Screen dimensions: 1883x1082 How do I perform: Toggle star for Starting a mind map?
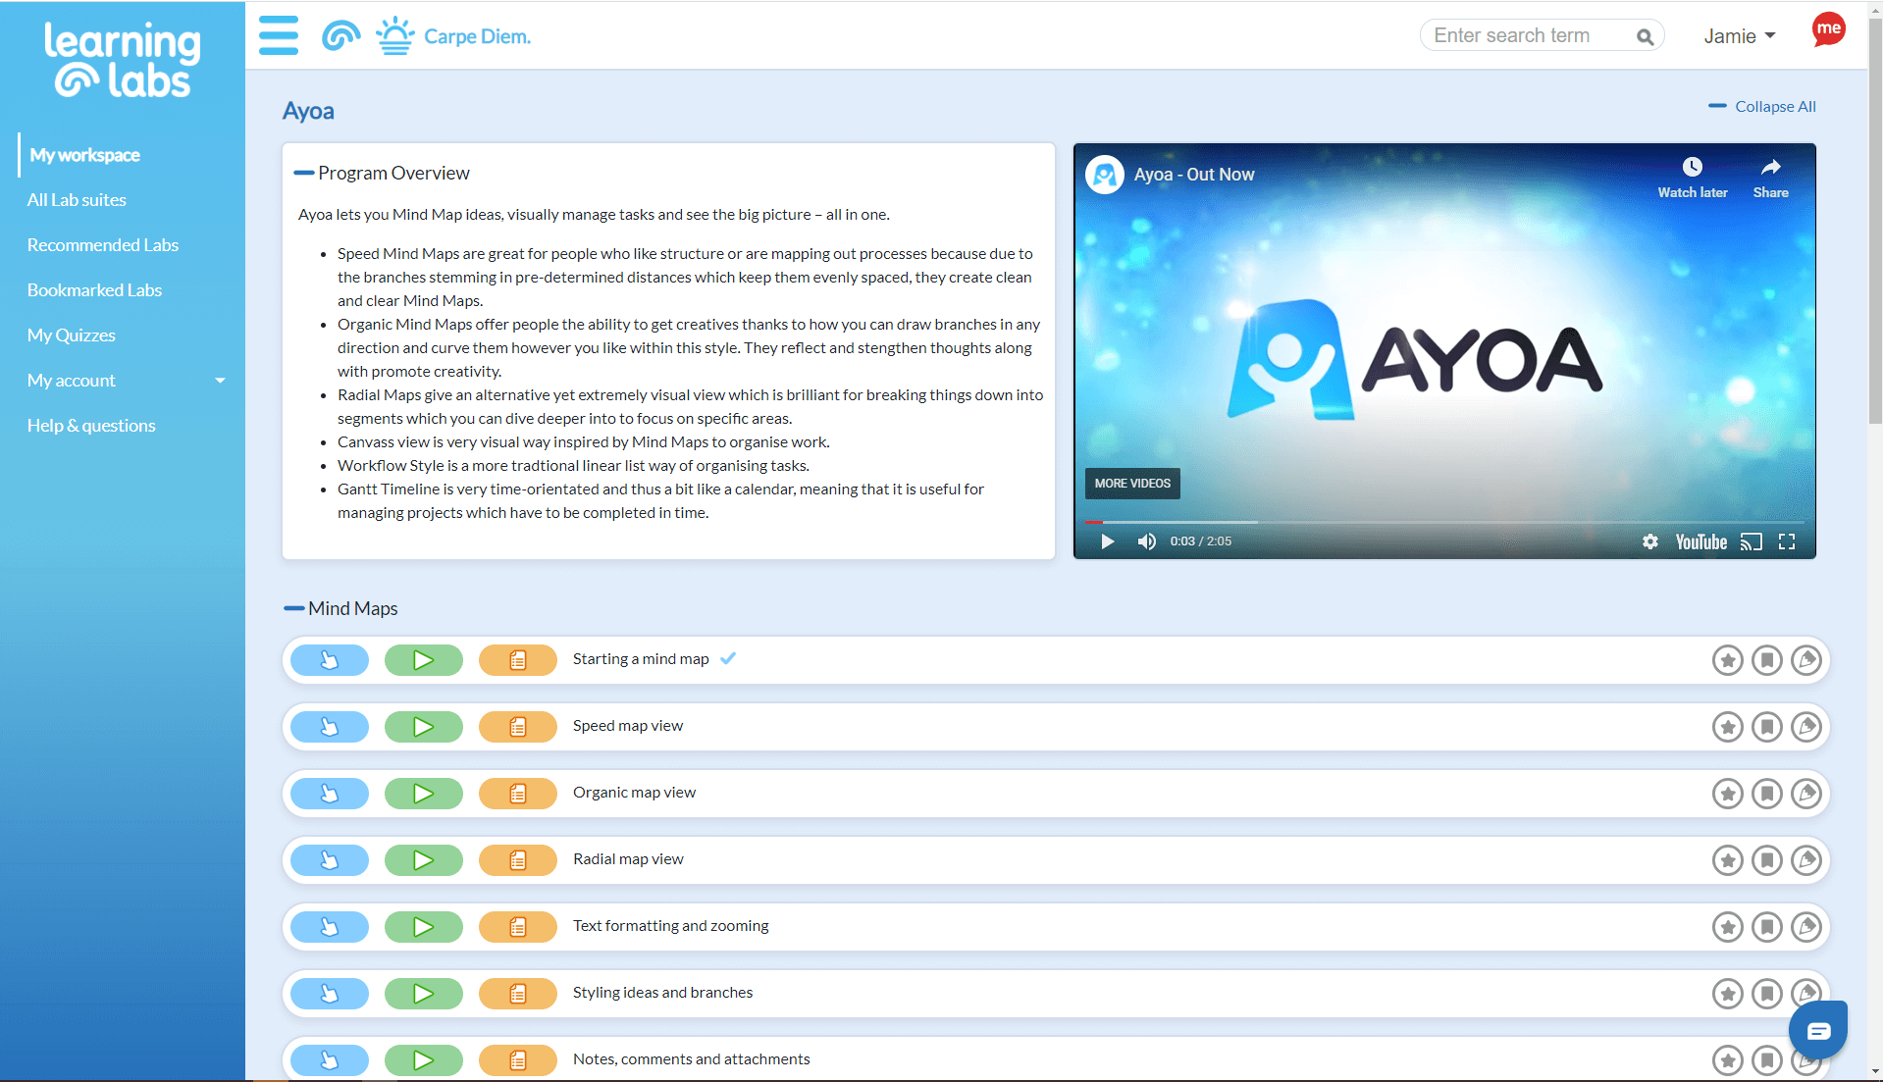pos(1728,660)
